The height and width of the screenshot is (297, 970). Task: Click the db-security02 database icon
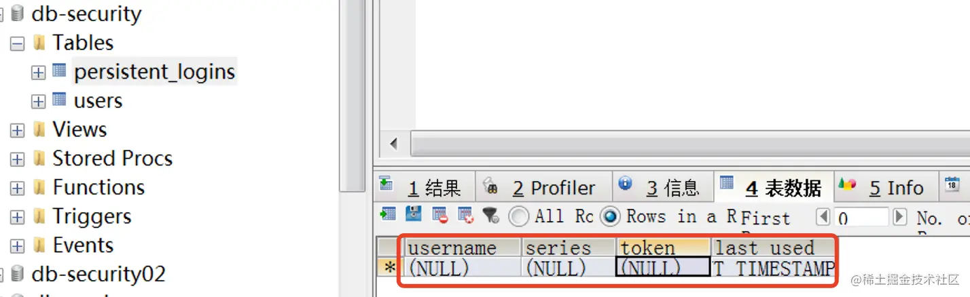click(18, 274)
